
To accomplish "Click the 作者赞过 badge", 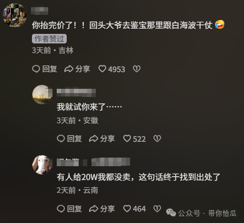I will click(x=49, y=39).
